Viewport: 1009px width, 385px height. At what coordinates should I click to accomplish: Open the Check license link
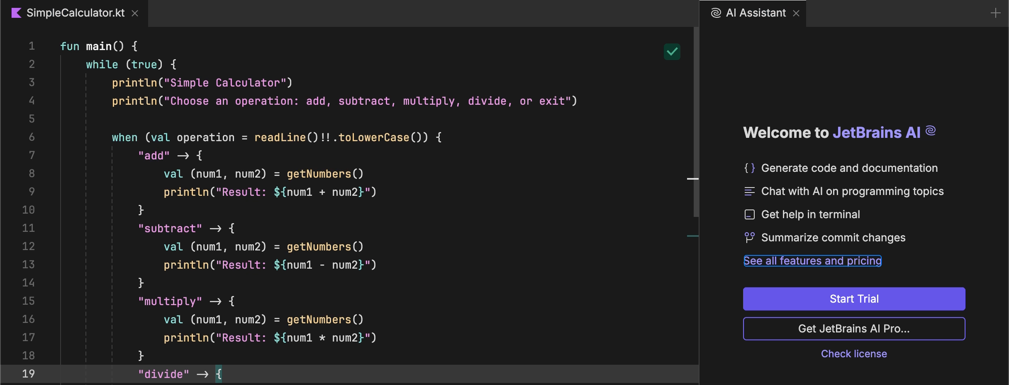click(853, 354)
